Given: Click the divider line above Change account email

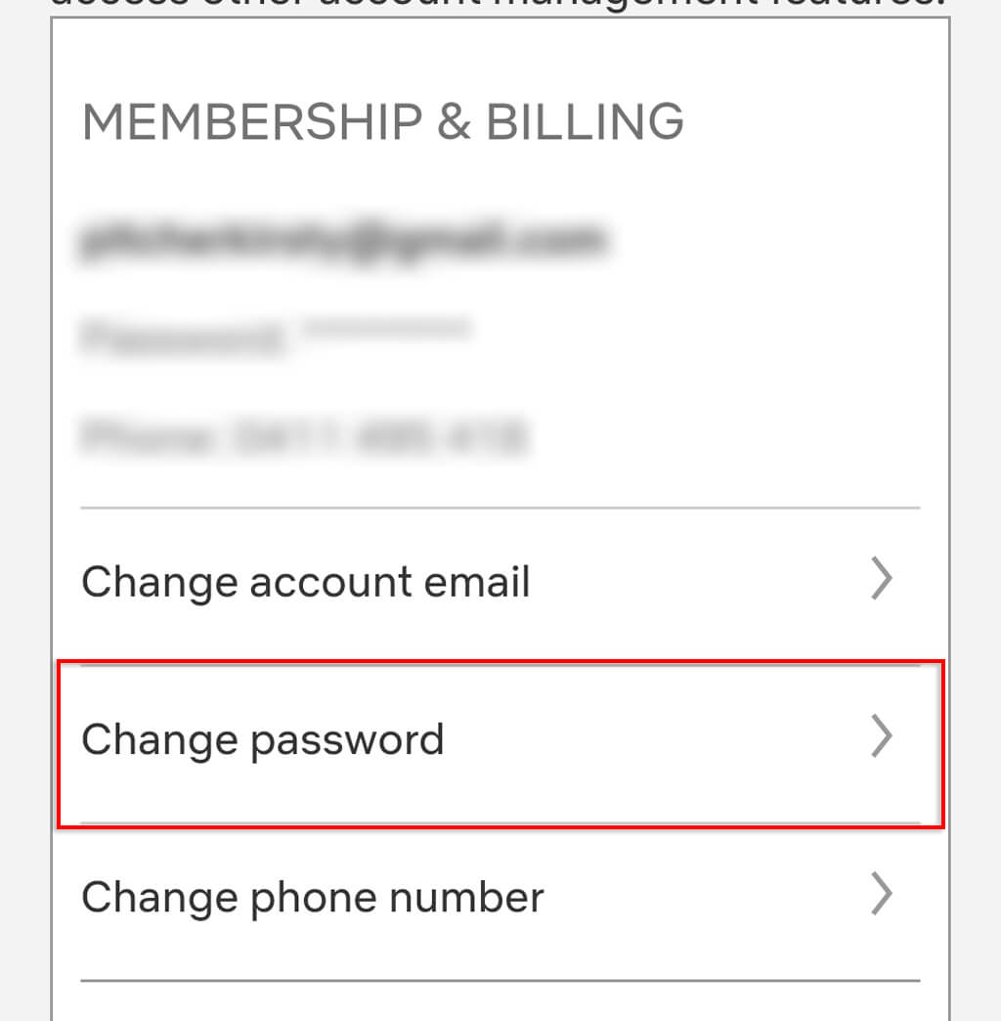Looking at the screenshot, I should (x=500, y=508).
